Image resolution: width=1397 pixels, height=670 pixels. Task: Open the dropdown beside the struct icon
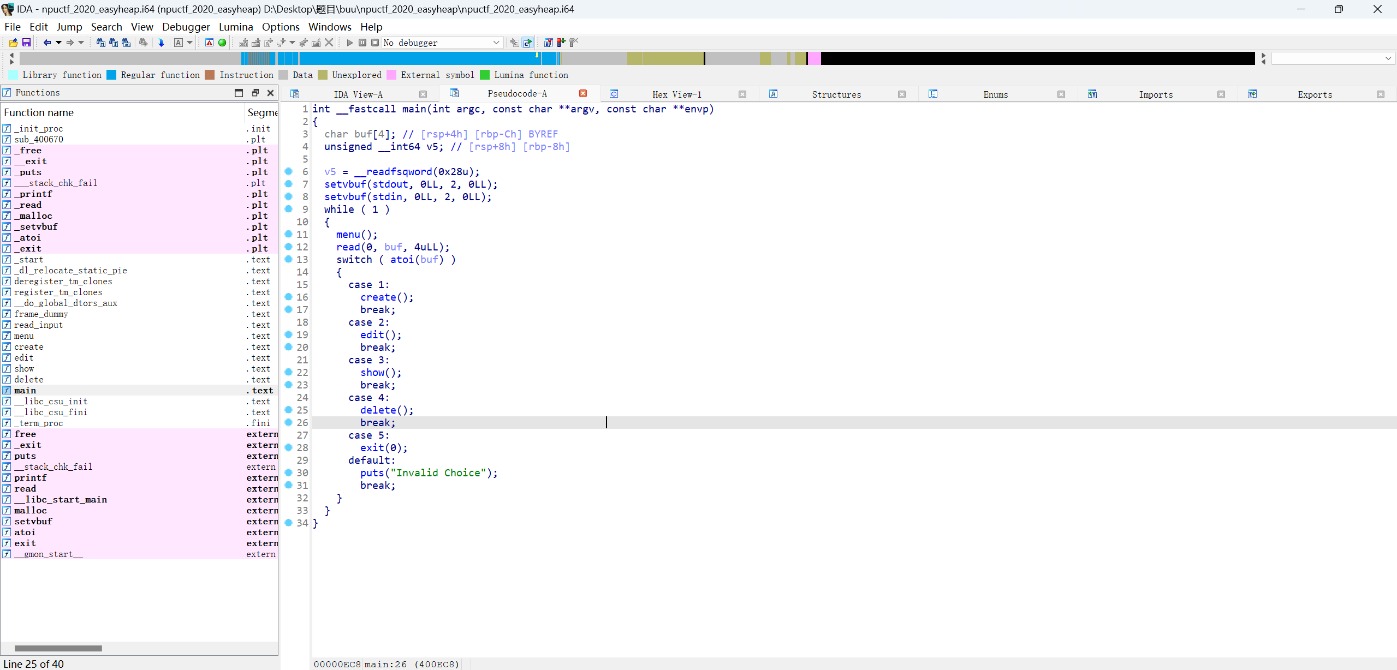[292, 43]
